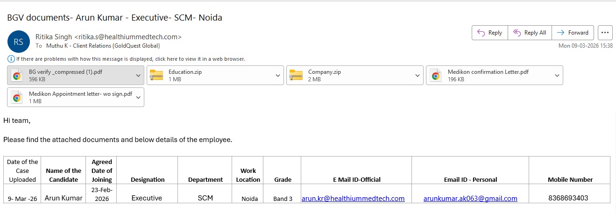Open the more actions ellipsis menu
616x214 pixels.
click(605, 33)
